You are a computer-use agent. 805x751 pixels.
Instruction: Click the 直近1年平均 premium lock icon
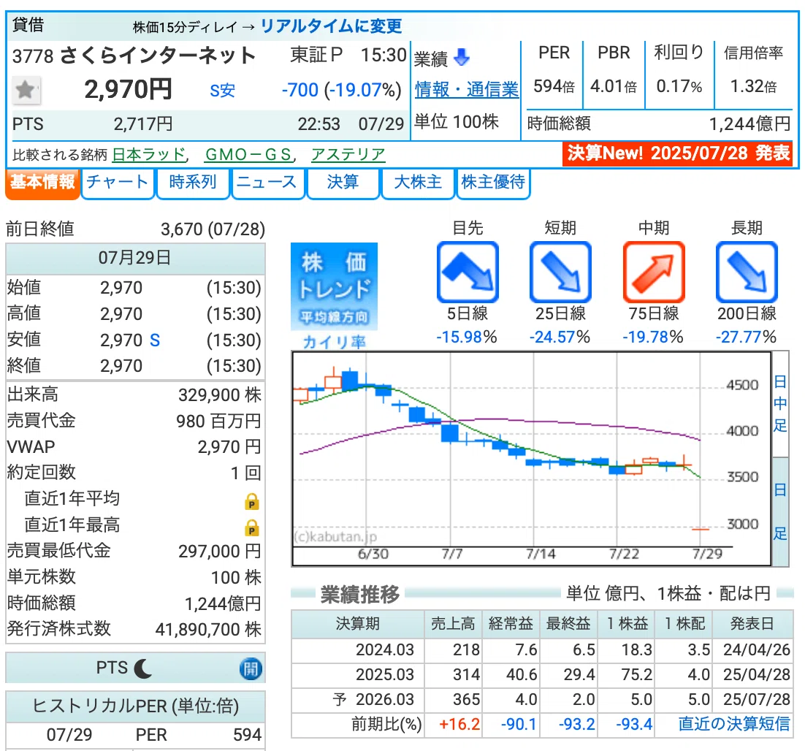251,501
